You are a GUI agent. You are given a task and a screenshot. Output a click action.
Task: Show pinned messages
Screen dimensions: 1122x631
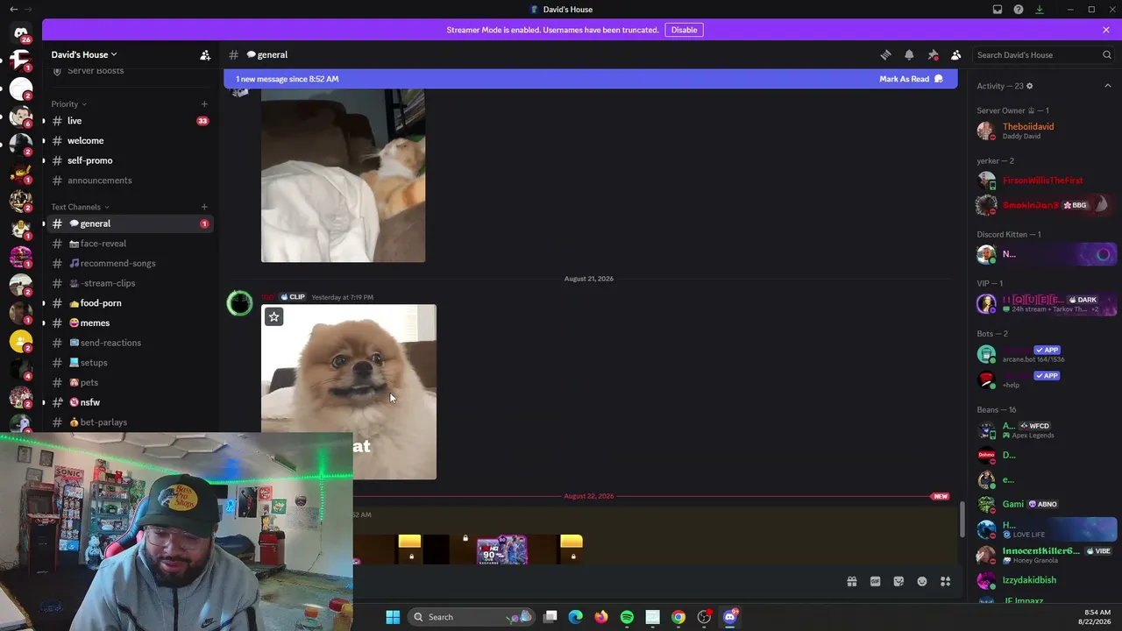[933, 54]
